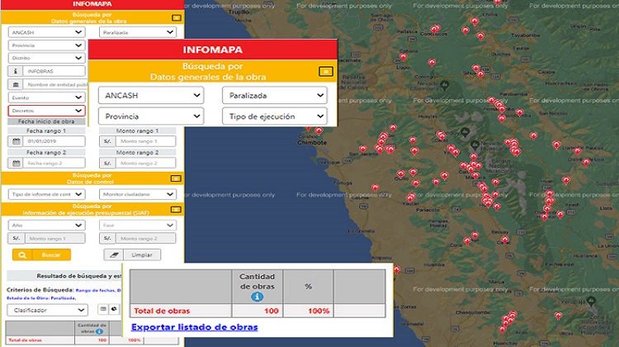Click the collapse icon in enlarged INFOMAPA header
This screenshot has width=619, height=347.
pos(326,72)
